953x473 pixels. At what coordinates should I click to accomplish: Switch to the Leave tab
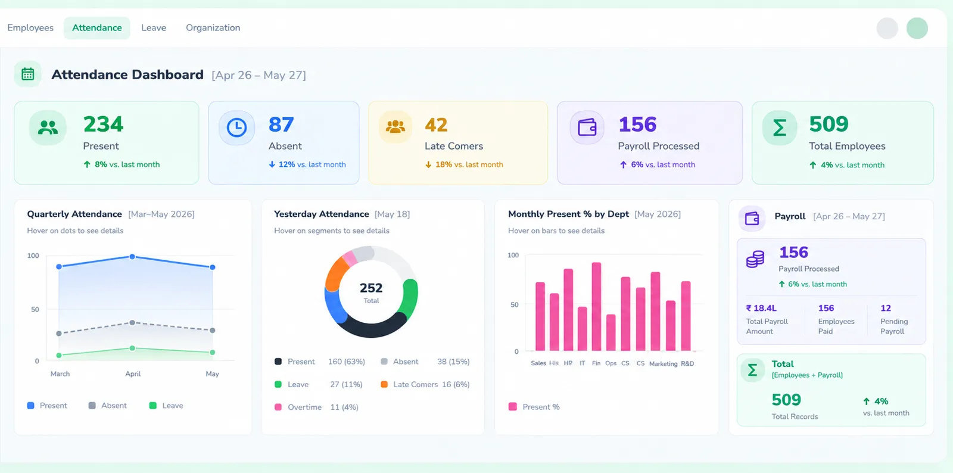154,27
